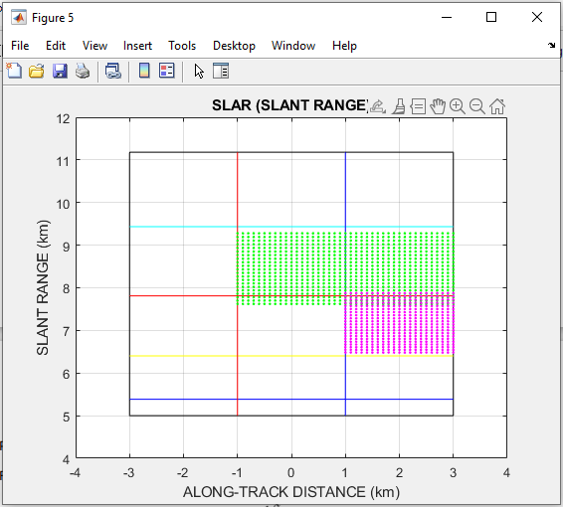The width and height of the screenshot is (563, 507).
Task: Open the File menu
Action: (x=20, y=46)
